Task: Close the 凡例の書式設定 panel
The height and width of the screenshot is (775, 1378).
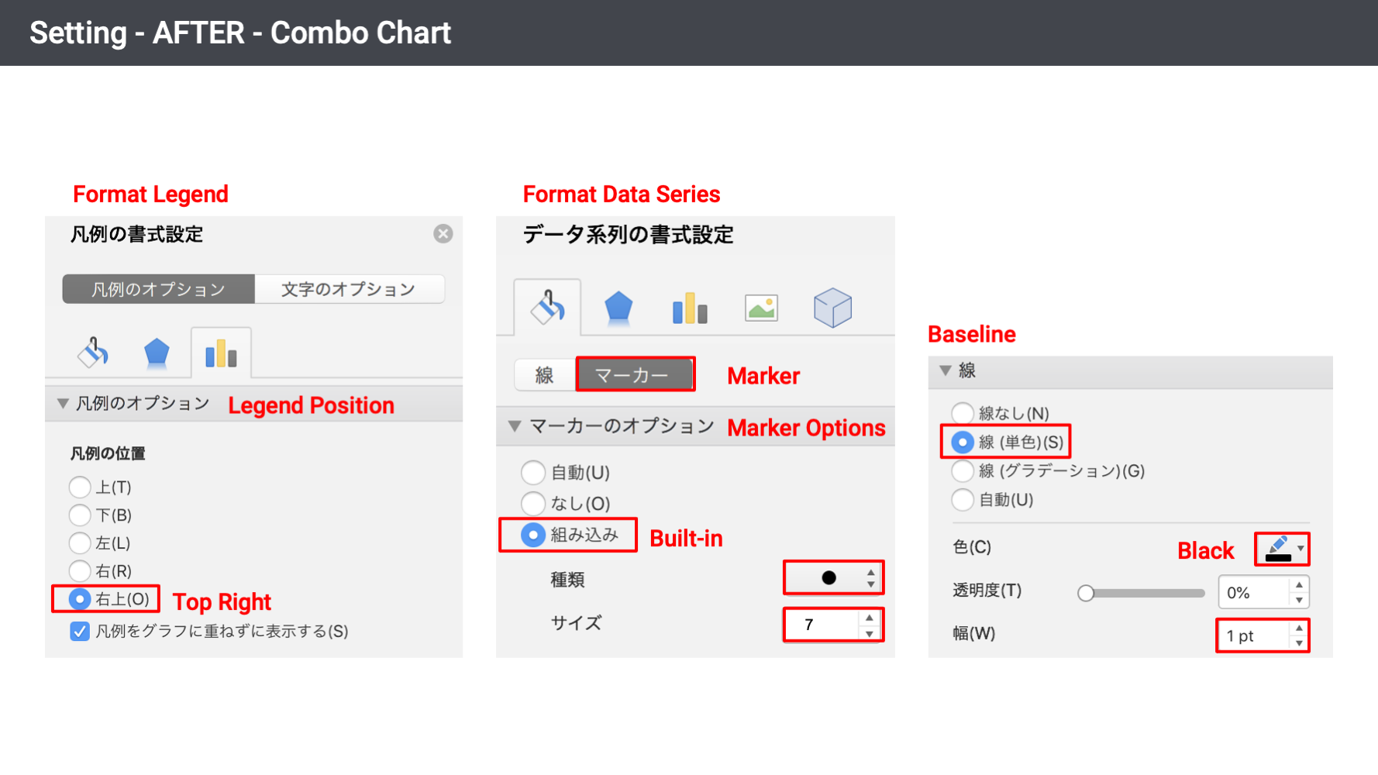Action: (443, 234)
